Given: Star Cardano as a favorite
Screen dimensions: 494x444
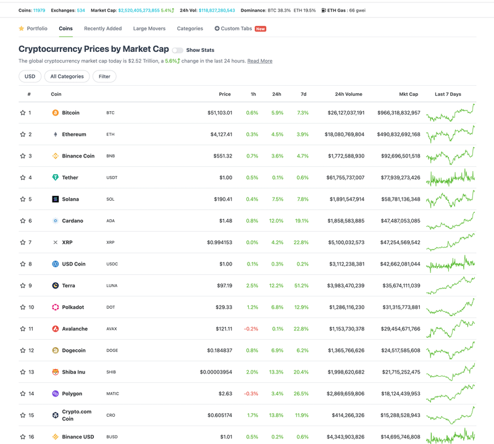Looking at the screenshot, I should click(23, 221).
